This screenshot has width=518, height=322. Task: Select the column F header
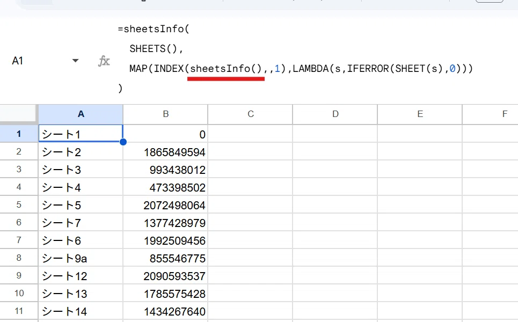point(491,114)
